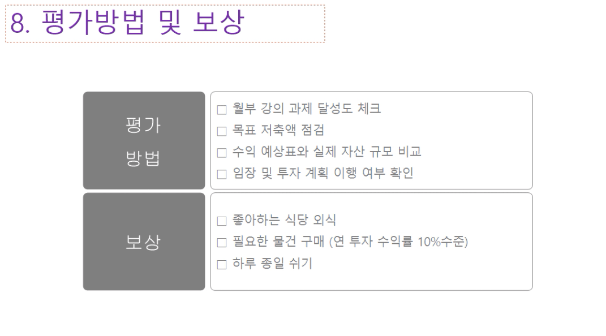
Task: Toggle the 수익 예상표와 실제 자산 규모 비교 checkbox
Action: [222, 153]
